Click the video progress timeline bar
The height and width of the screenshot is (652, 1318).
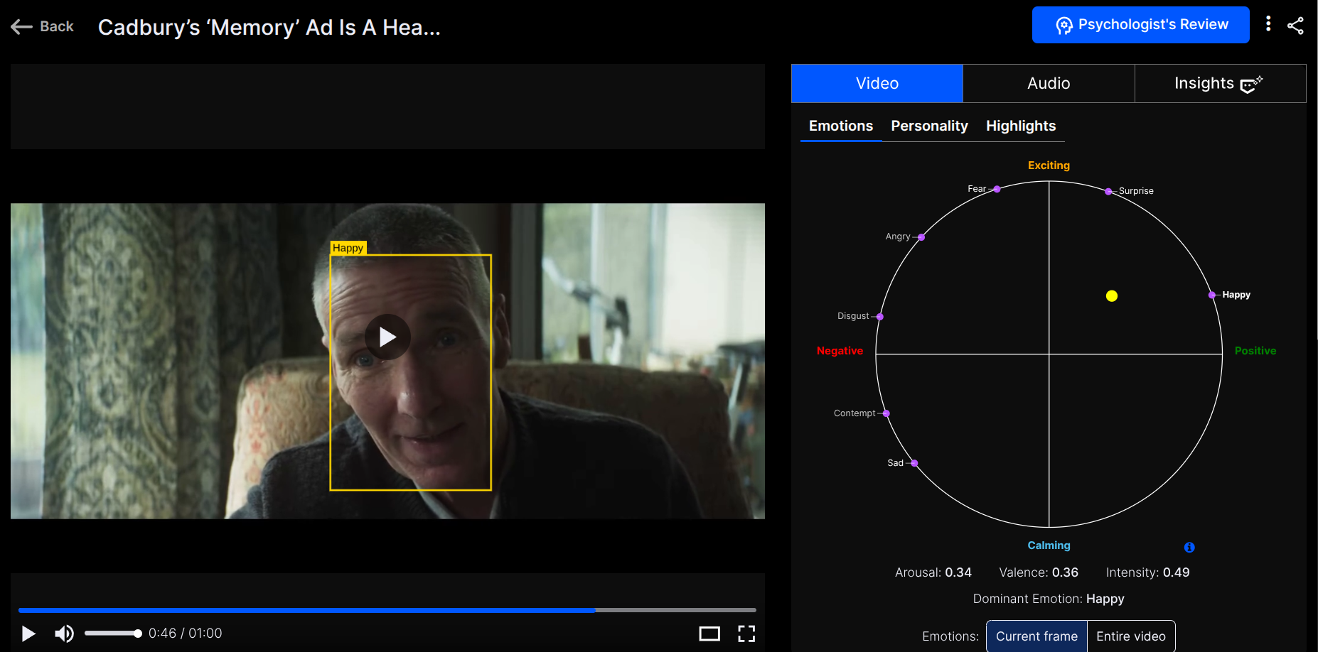click(387, 610)
